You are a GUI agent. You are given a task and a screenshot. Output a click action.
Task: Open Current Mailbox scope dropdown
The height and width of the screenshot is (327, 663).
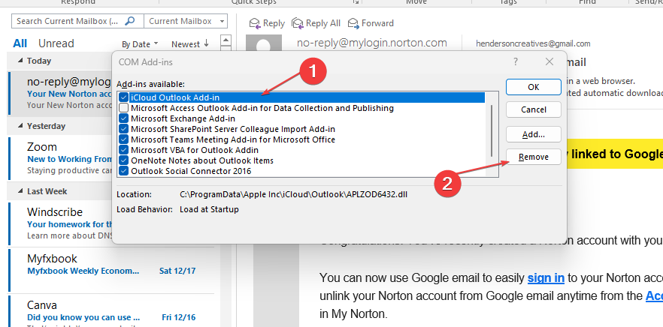(223, 21)
